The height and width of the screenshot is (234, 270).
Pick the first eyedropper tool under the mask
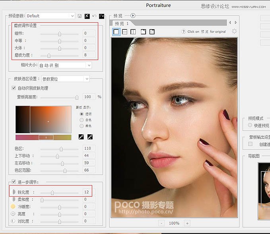[81, 137]
